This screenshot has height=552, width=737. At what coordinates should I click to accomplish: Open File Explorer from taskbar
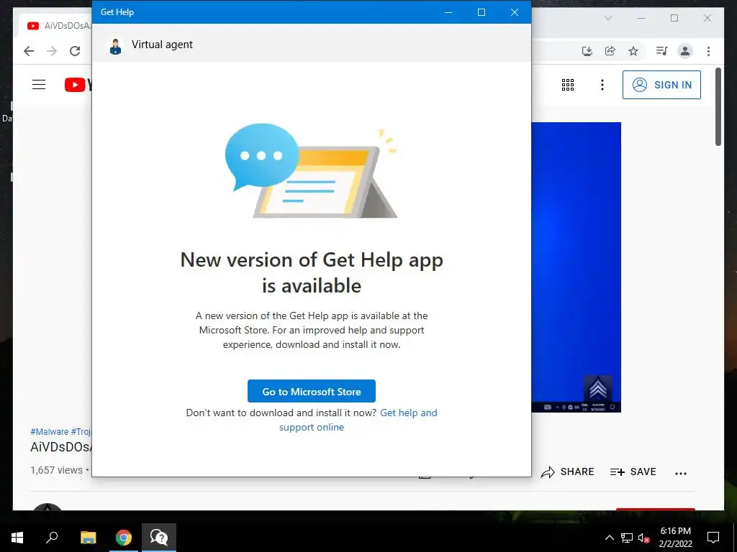click(x=88, y=538)
